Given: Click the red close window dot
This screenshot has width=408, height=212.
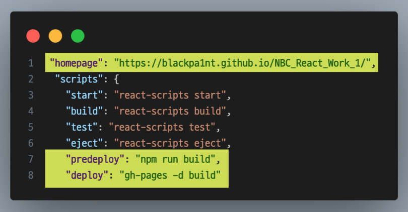Looking at the screenshot, I should coord(33,36).
